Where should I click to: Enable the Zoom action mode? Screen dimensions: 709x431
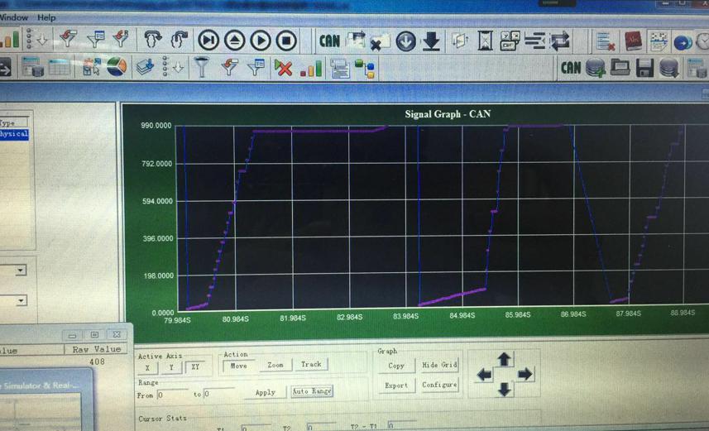coord(275,365)
